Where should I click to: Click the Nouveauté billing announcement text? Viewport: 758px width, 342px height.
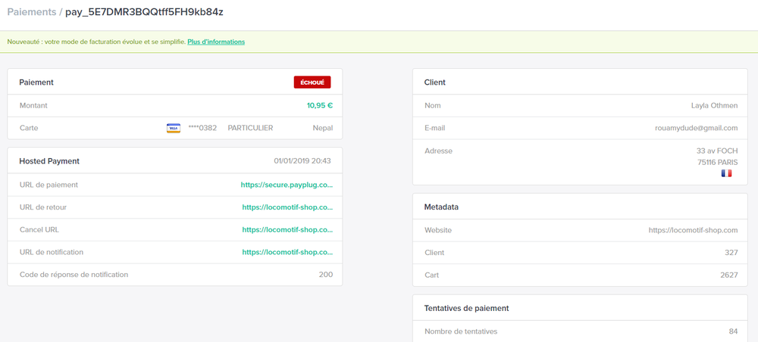97,42
